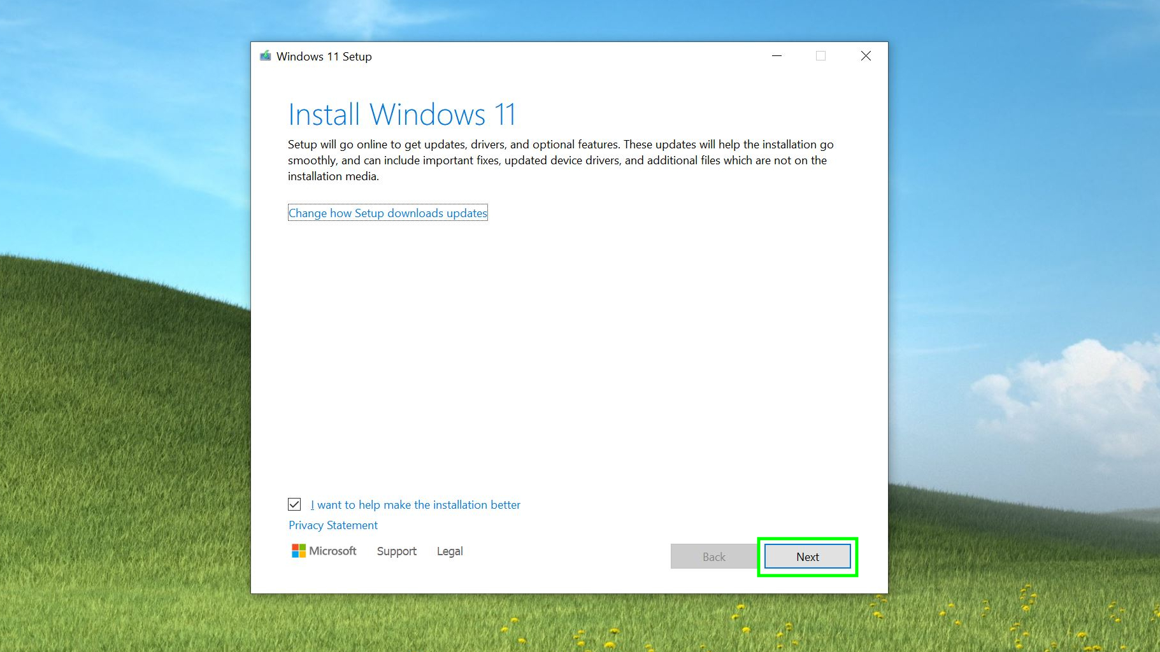Click the Microsoft wordmark text
1160x652 pixels.
pos(333,551)
